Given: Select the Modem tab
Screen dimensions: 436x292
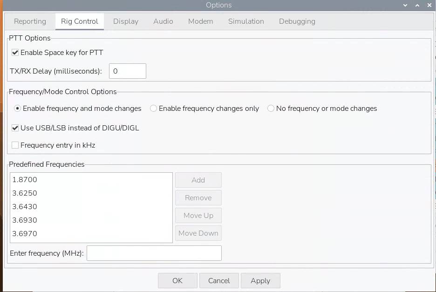Looking at the screenshot, I should click(x=200, y=21).
